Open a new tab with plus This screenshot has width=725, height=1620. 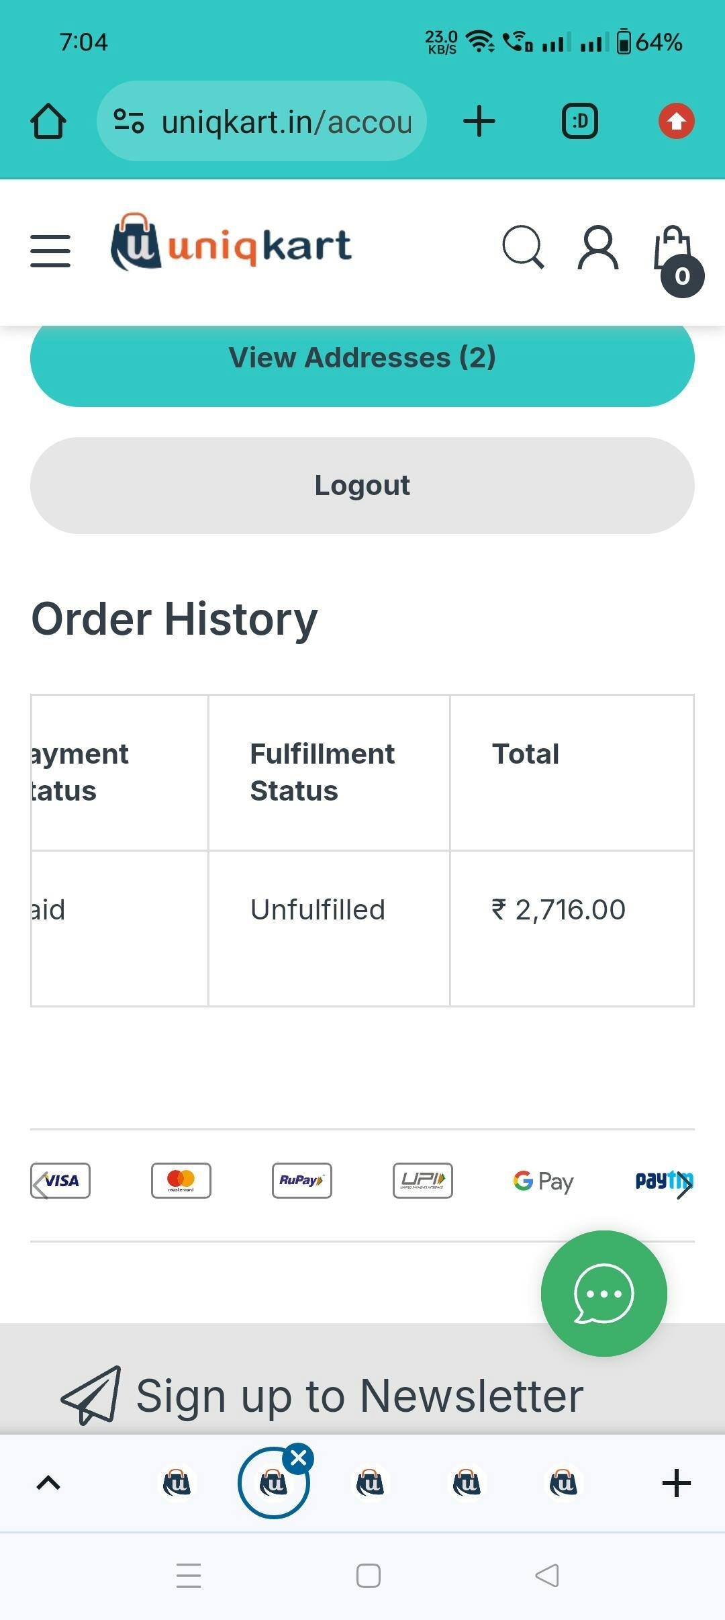pyautogui.click(x=479, y=122)
